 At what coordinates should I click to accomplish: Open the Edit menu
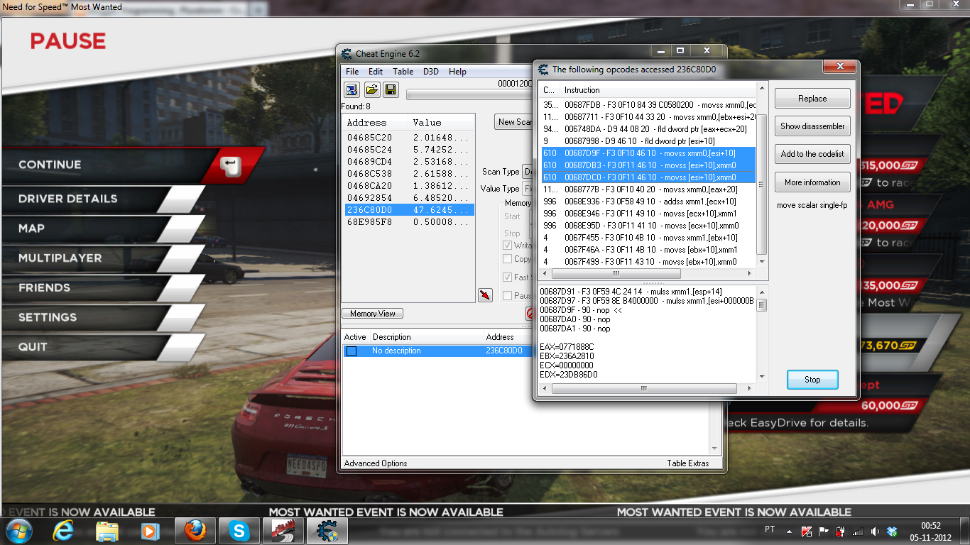click(376, 72)
